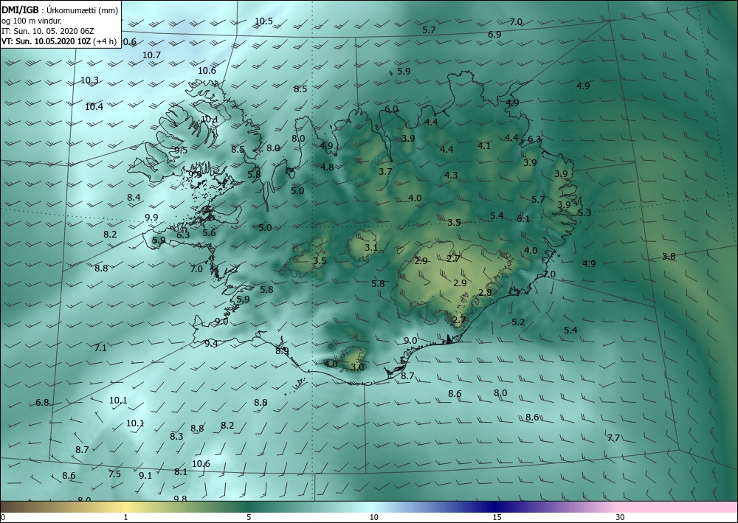Select the 5.3 value on the east coast
Image resolution: width=738 pixels, height=523 pixels.
[584, 213]
